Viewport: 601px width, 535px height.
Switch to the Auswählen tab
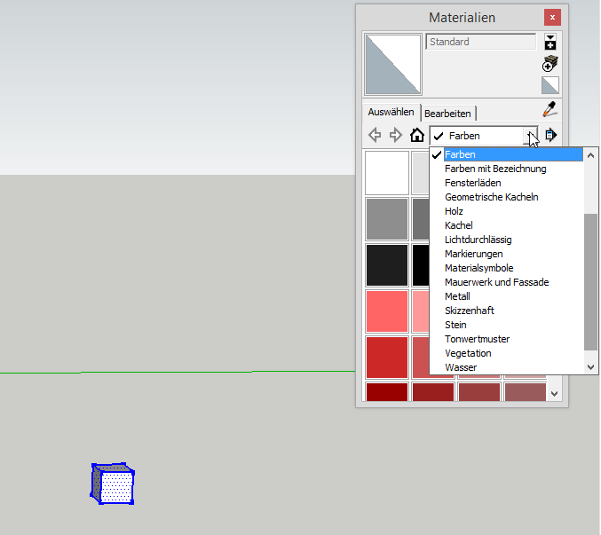click(x=391, y=113)
